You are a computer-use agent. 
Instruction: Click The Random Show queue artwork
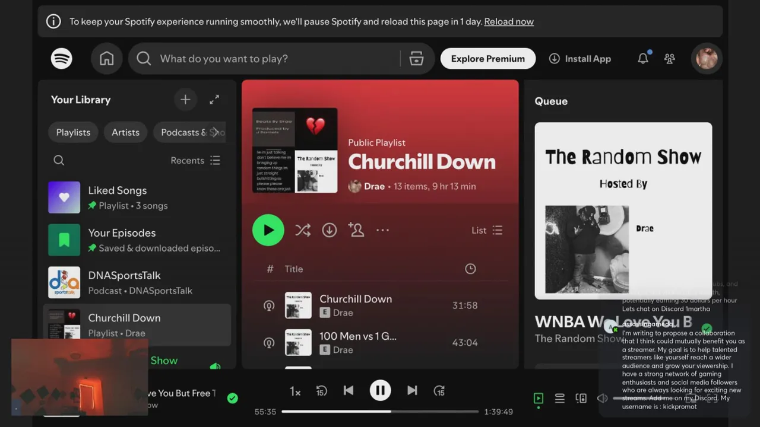(x=623, y=211)
